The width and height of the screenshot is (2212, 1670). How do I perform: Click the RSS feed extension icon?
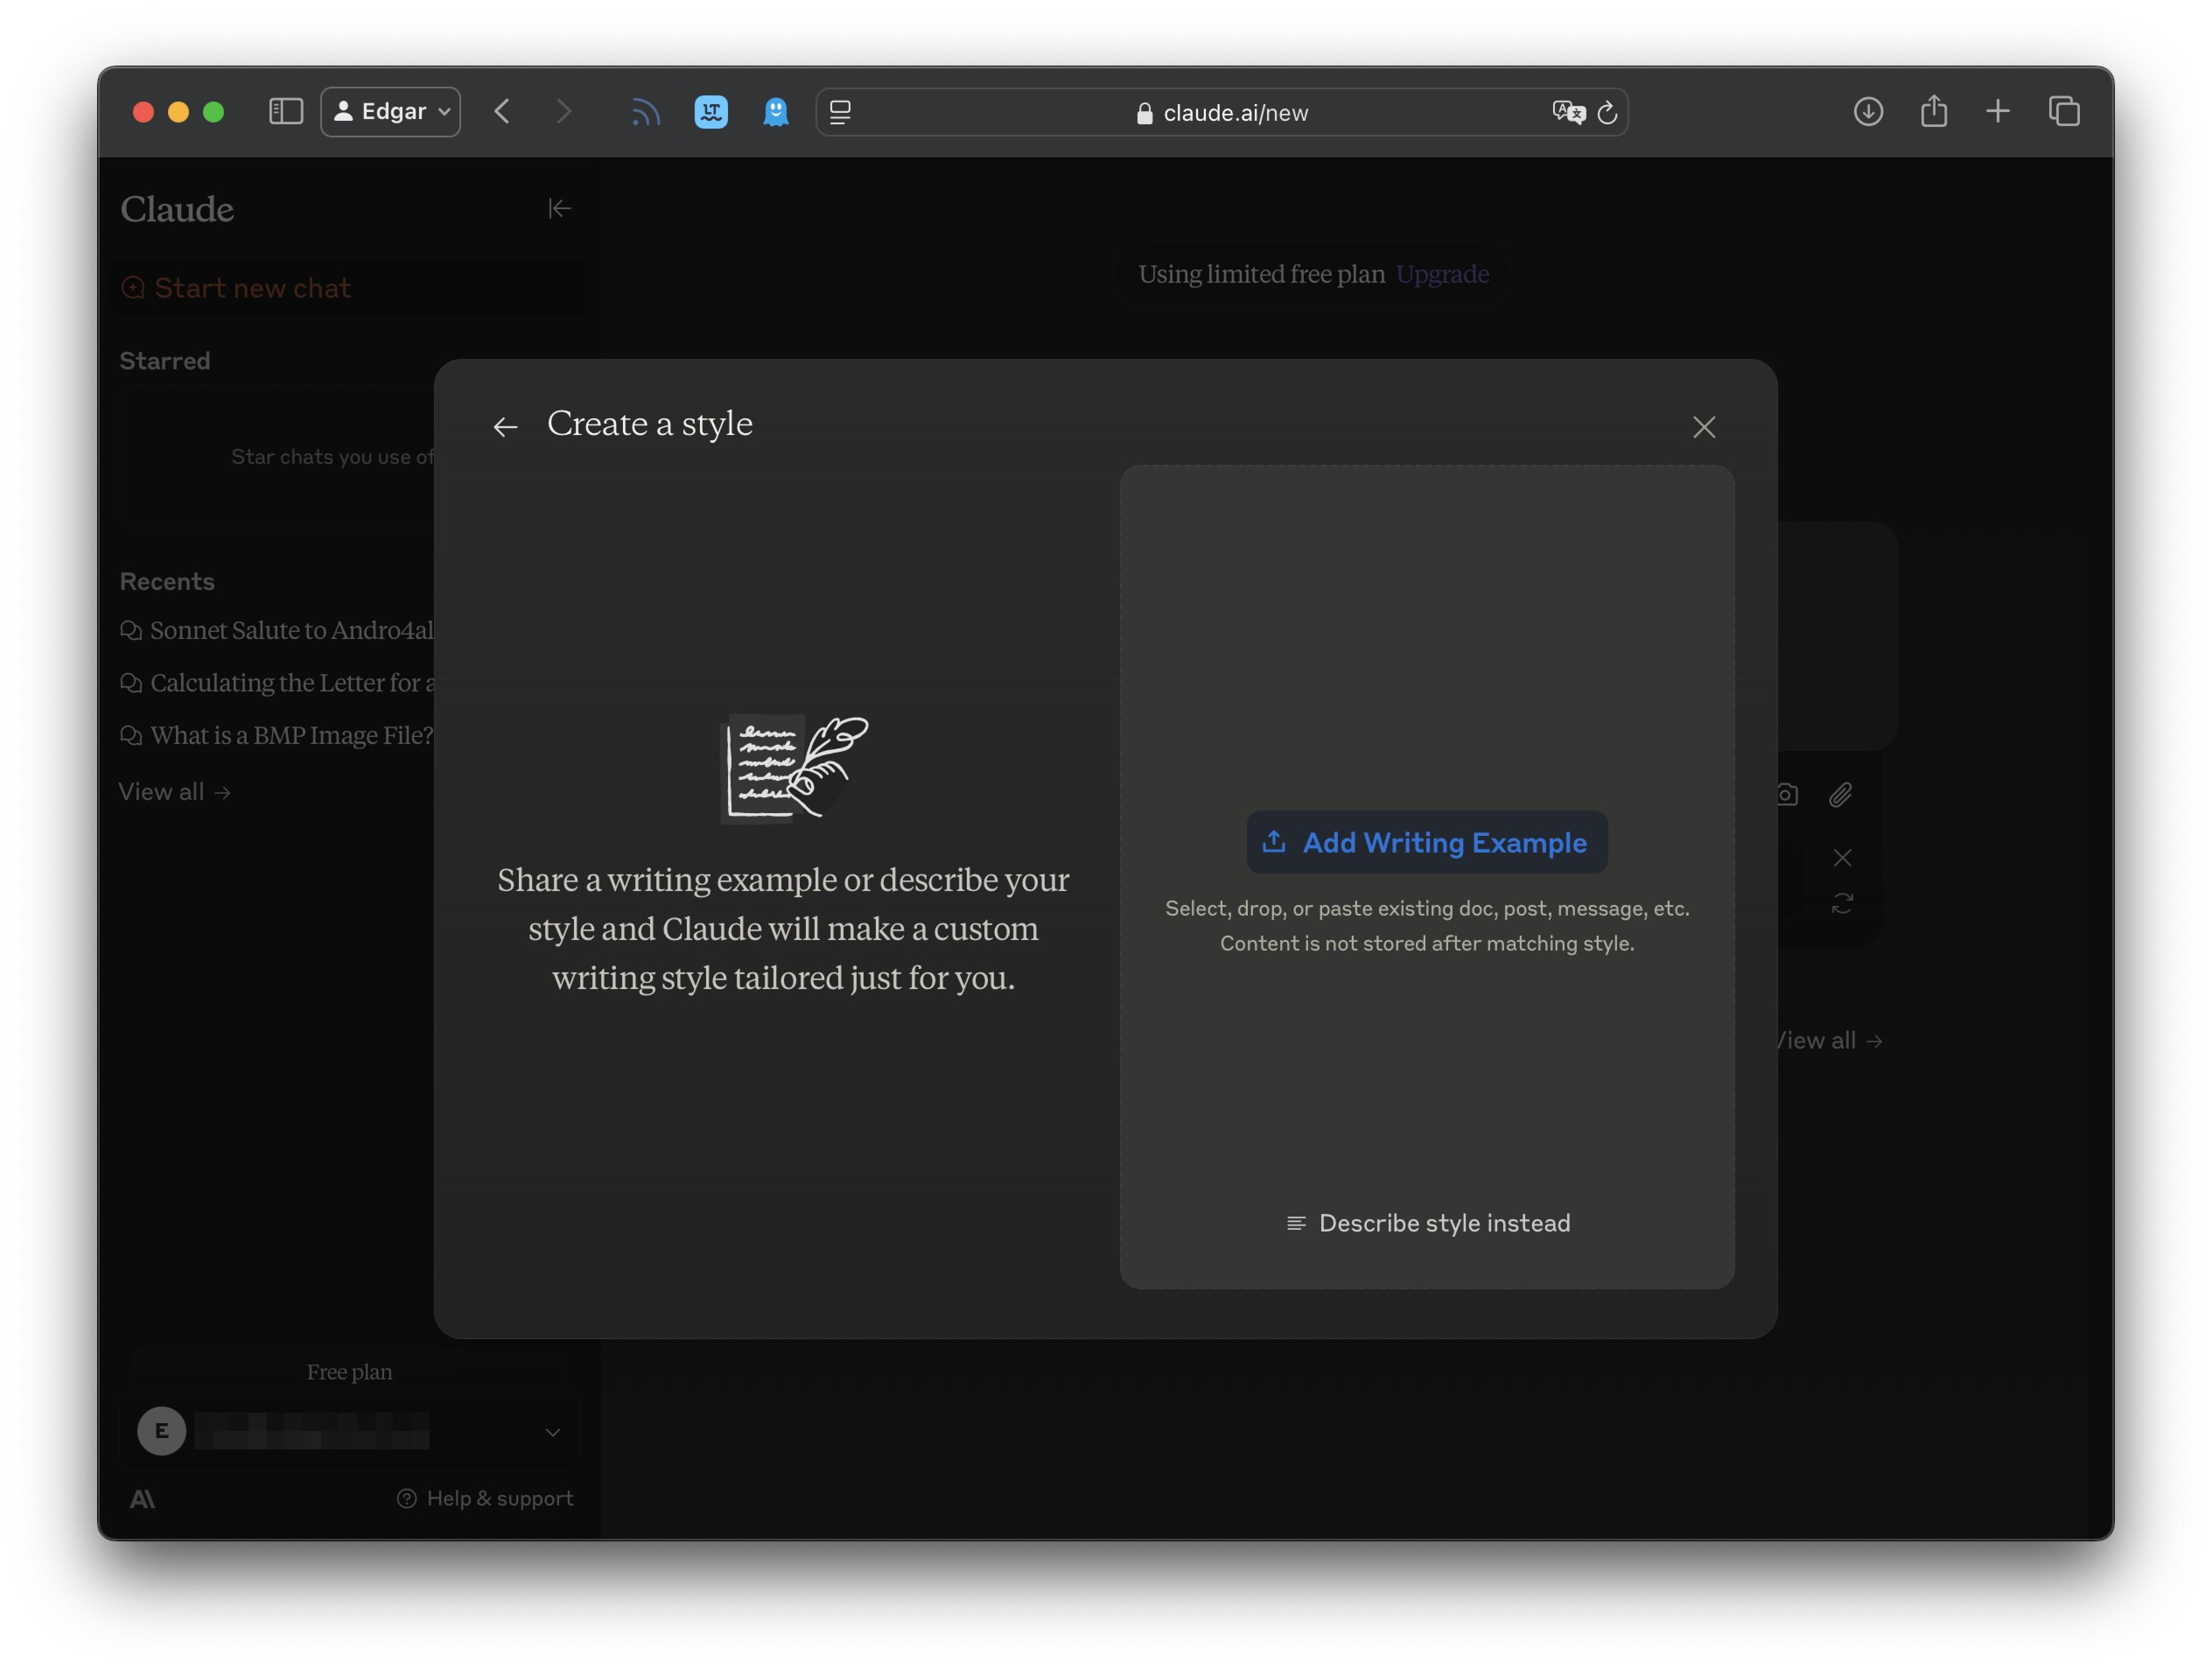point(646,112)
